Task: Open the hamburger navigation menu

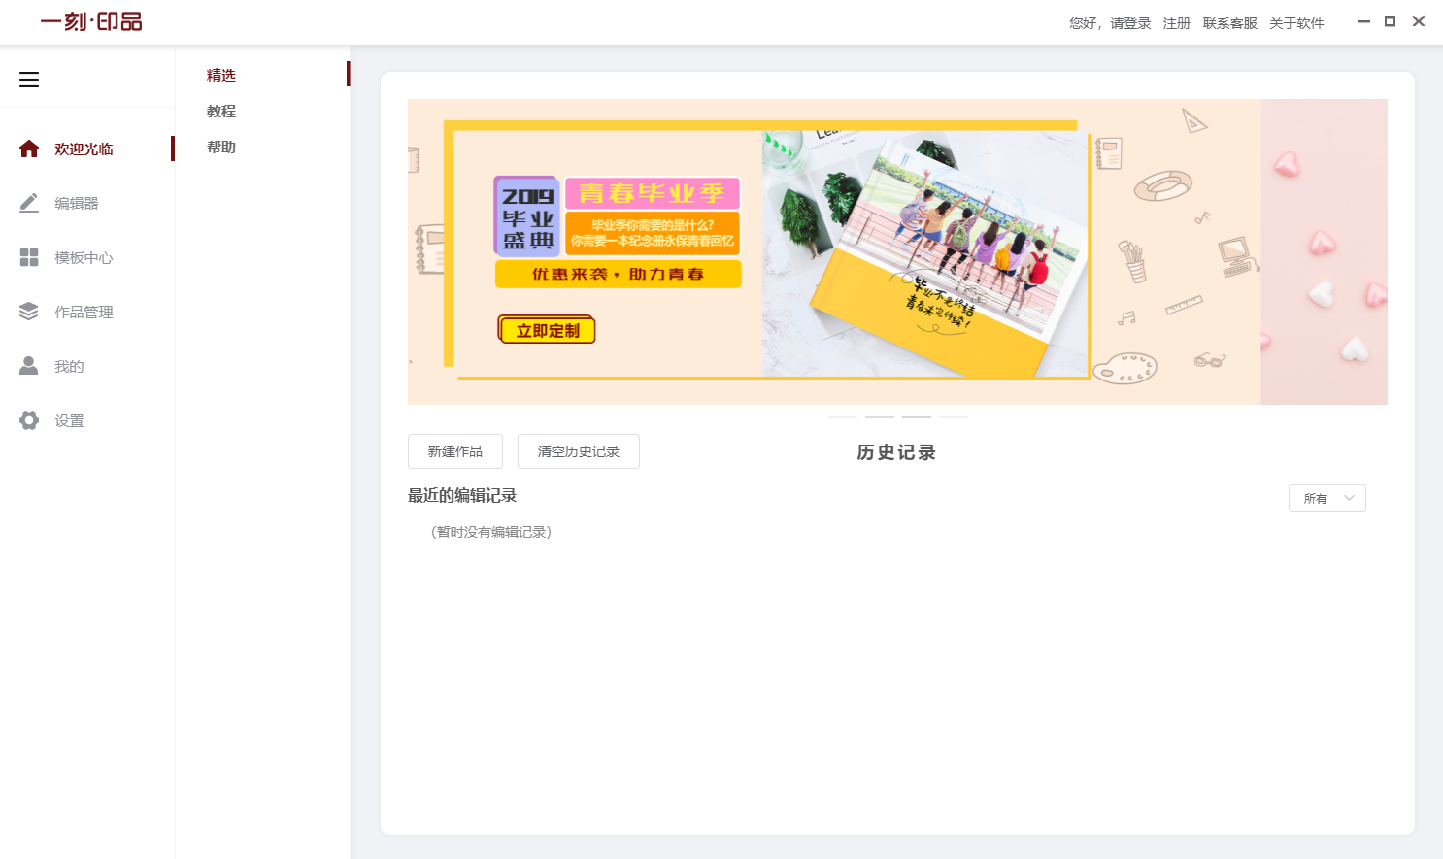Action: (29, 79)
